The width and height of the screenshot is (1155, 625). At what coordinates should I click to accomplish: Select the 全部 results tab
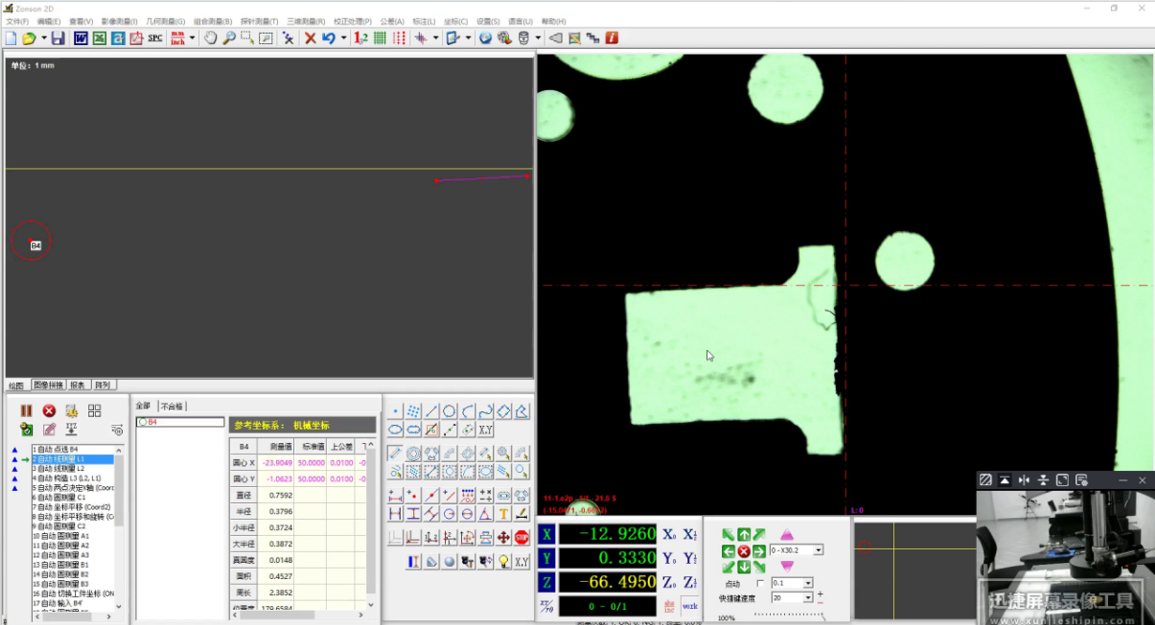(144, 406)
